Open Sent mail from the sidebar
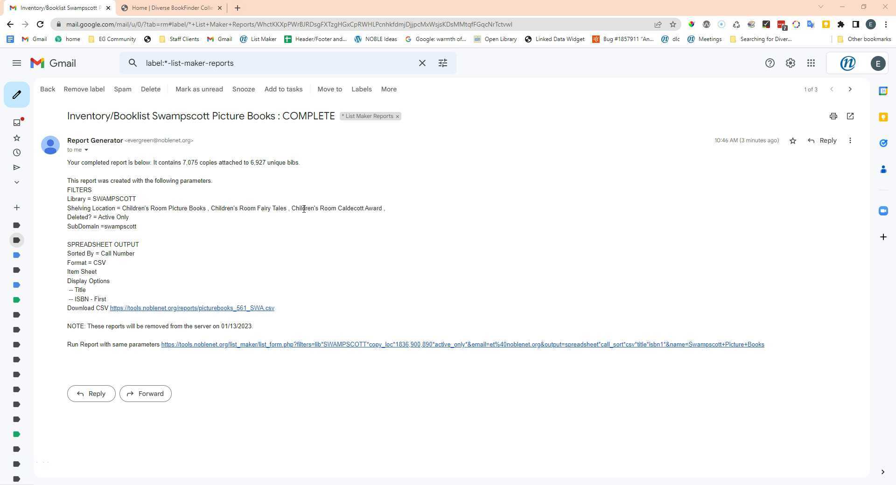896x485 pixels. (x=17, y=167)
